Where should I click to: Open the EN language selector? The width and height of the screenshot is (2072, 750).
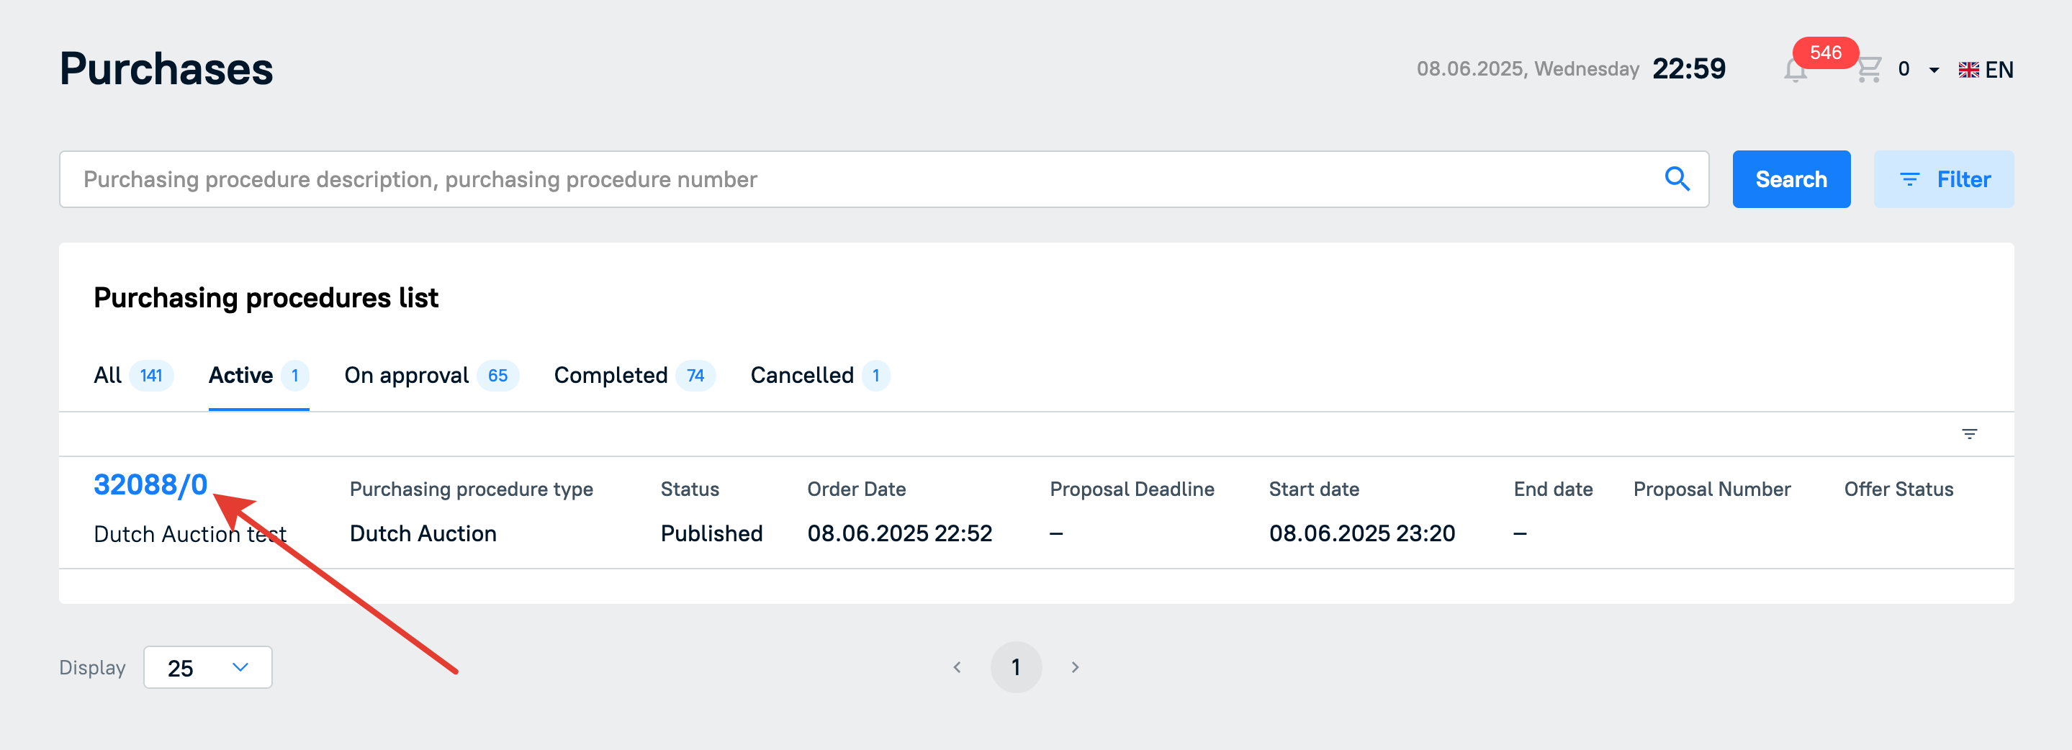(1986, 70)
